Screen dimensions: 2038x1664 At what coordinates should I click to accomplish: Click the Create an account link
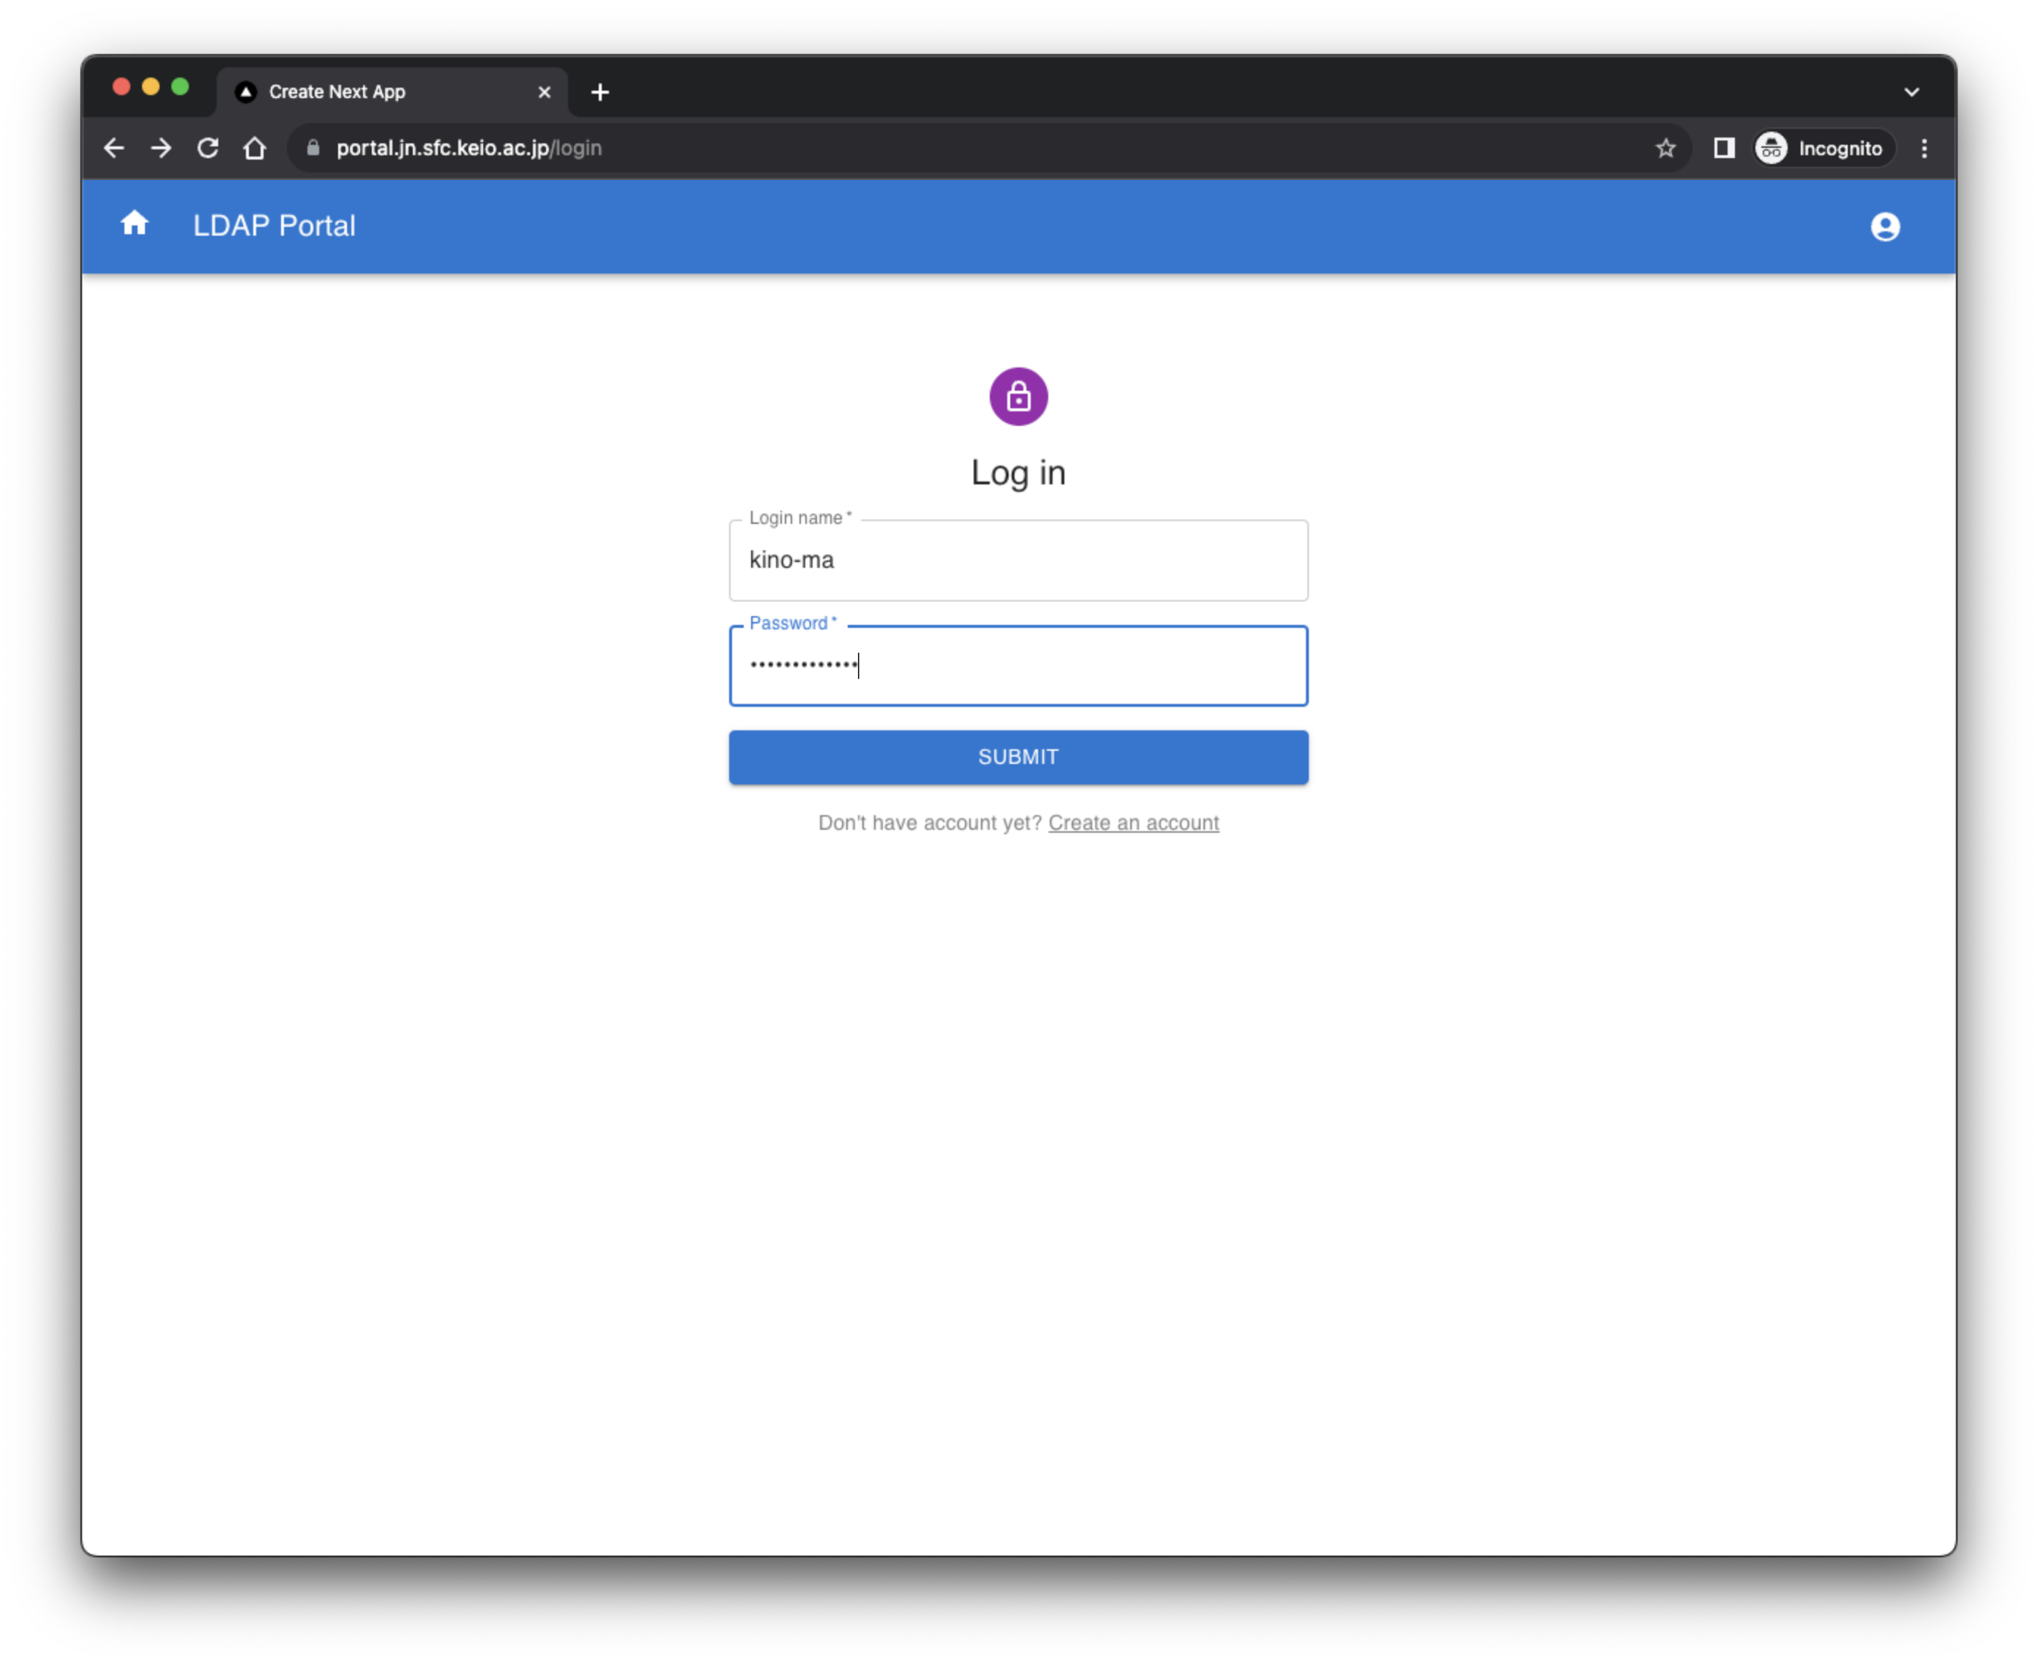tap(1132, 821)
